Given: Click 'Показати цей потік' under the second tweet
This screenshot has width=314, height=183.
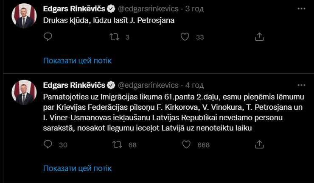Looking at the screenshot, I should (77, 168).
